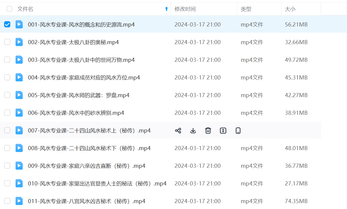
Task: Click rename icon on file 007 row
Action: click(223, 131)
